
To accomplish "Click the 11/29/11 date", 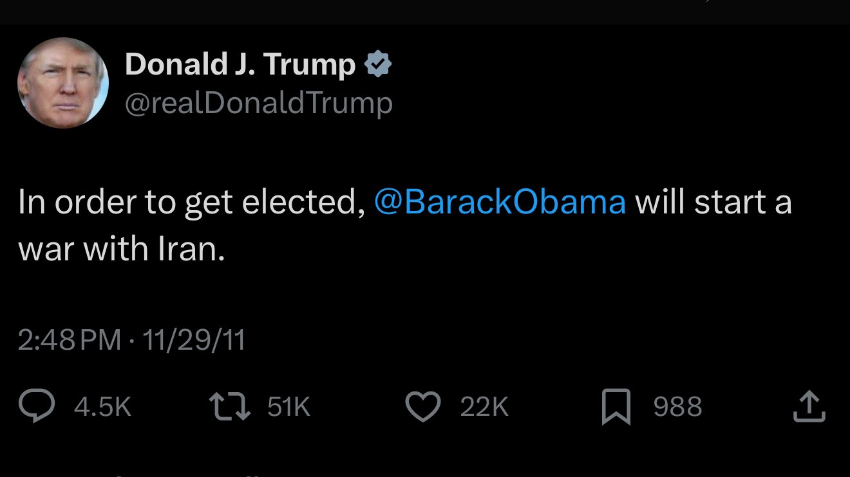I will (194, 339).
